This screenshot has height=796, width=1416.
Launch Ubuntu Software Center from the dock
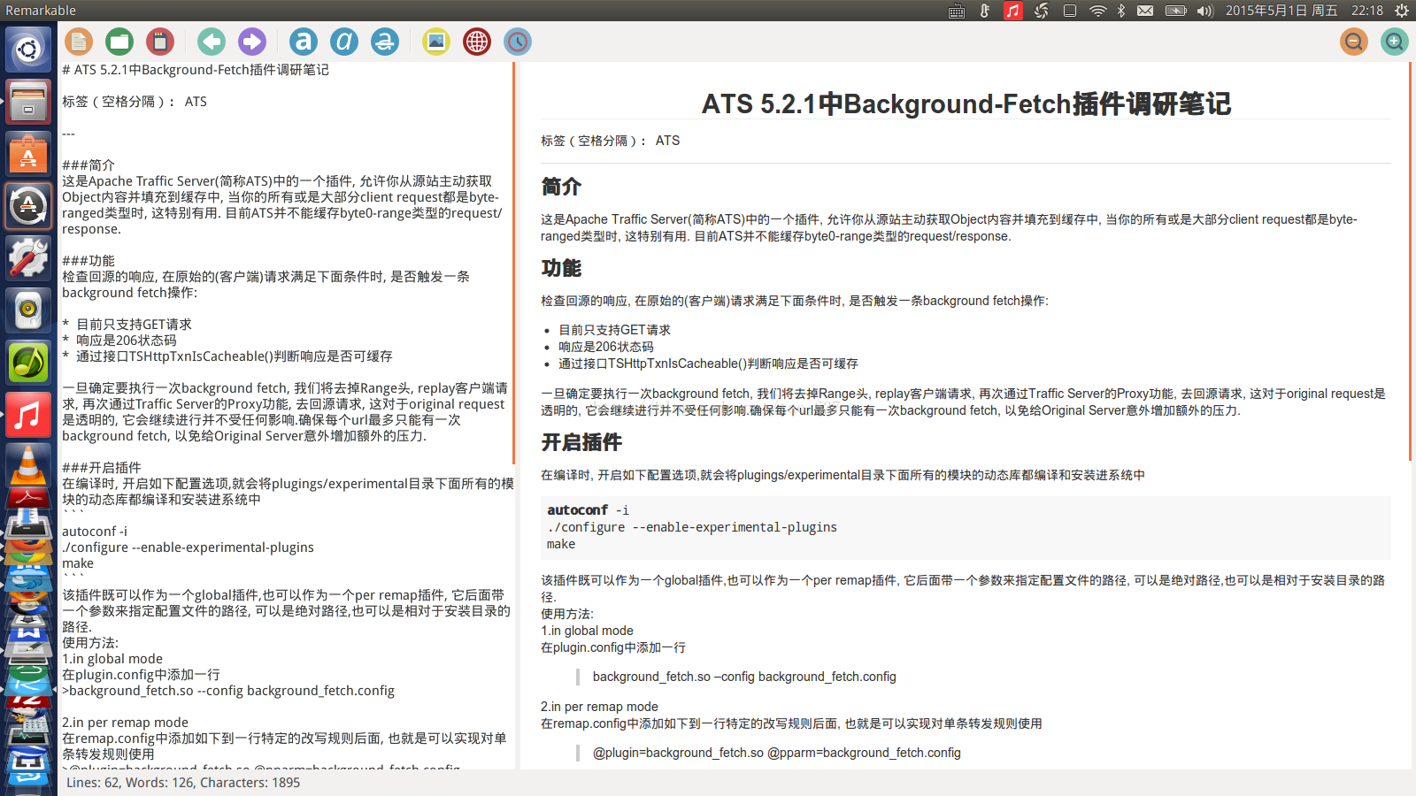28,154
